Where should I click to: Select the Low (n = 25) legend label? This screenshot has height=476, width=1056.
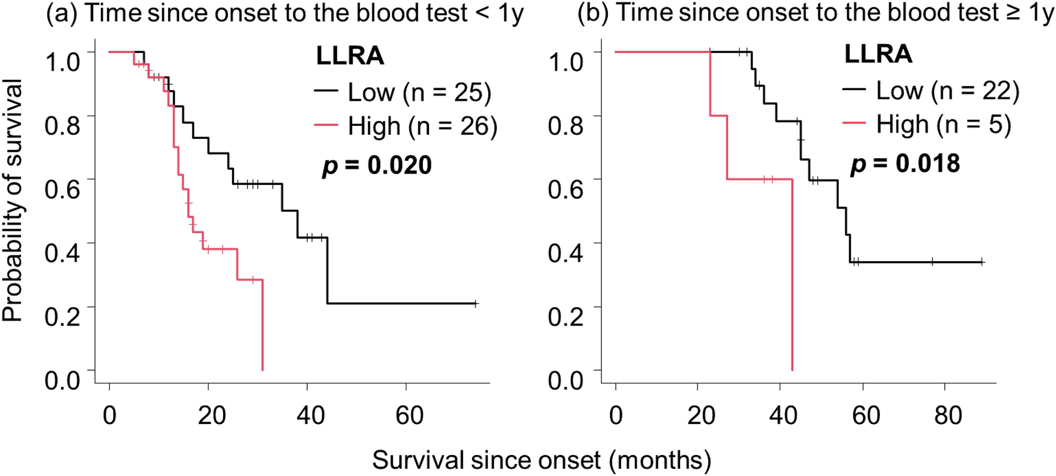pos(419,92)
